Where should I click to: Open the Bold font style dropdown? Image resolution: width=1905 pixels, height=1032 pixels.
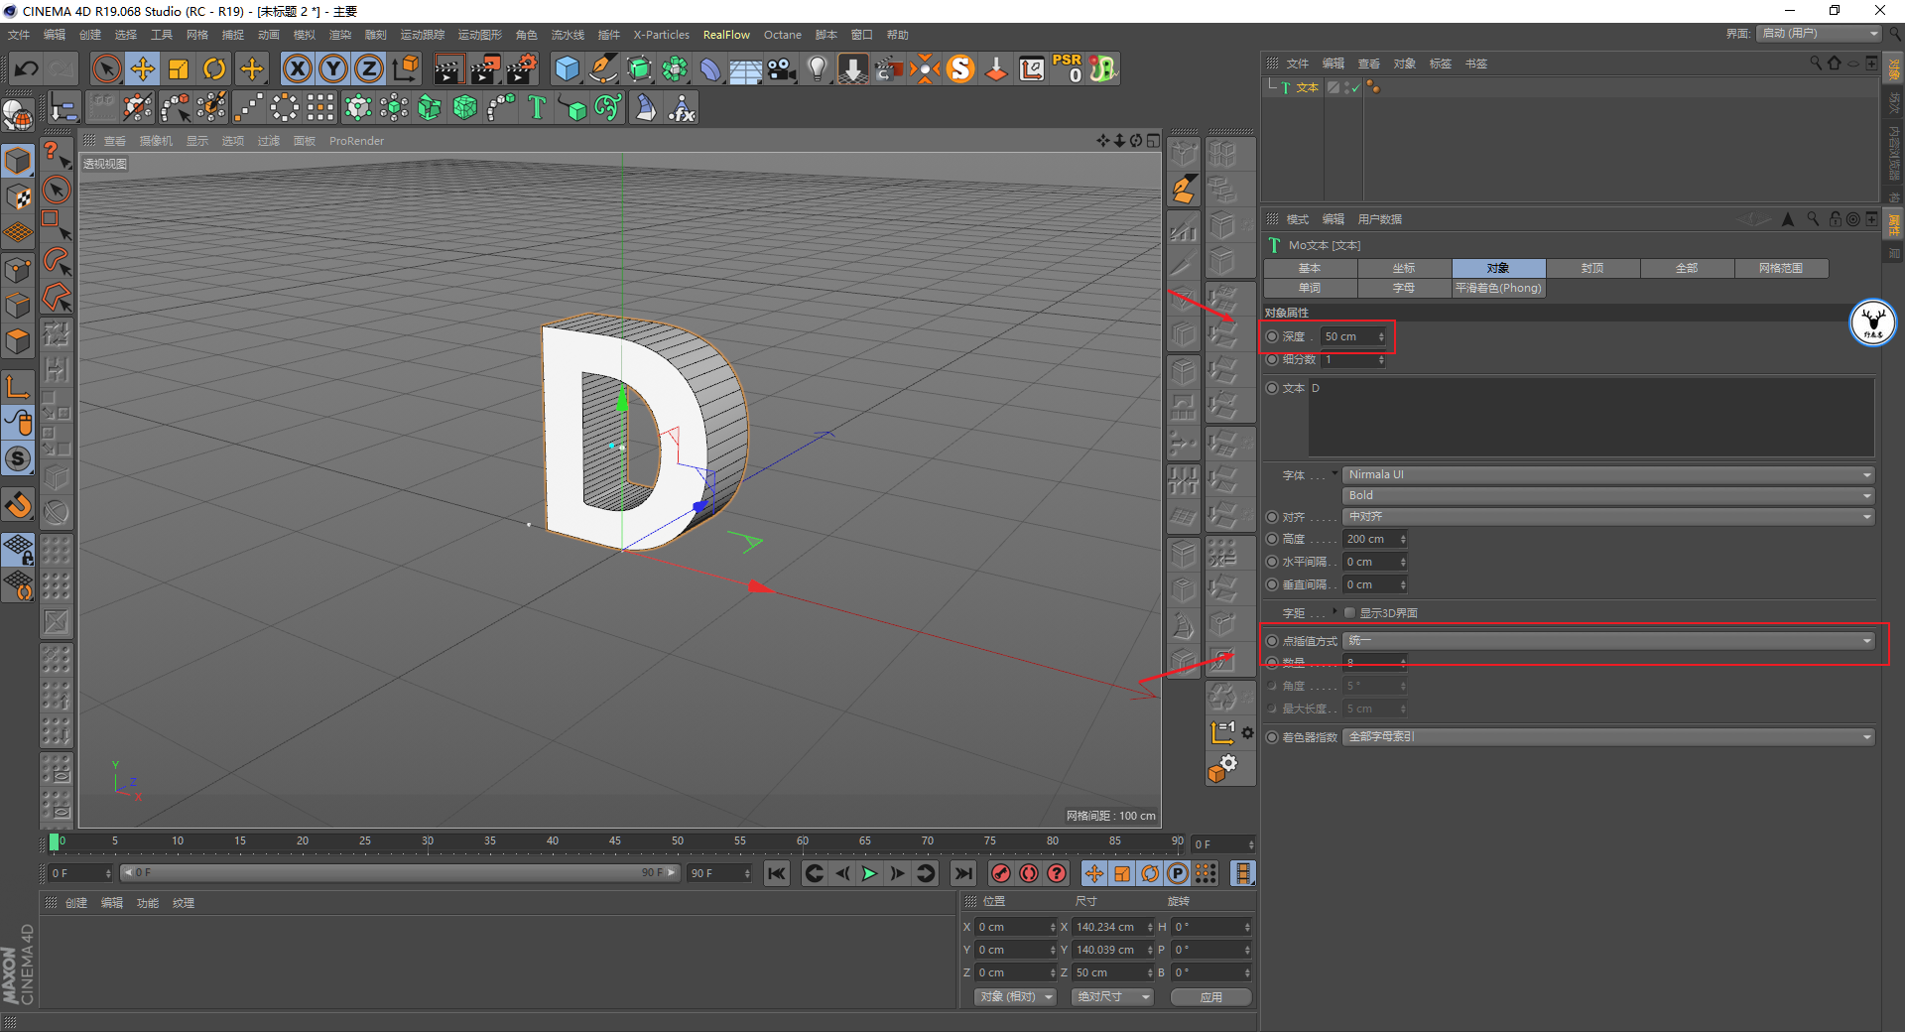1608,495
